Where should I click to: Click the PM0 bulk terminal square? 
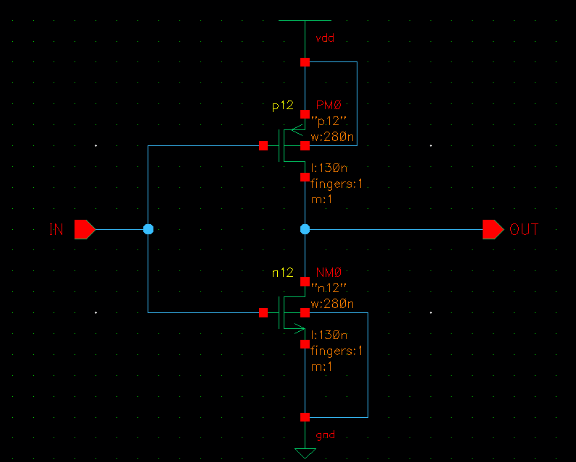pos(305,145)
